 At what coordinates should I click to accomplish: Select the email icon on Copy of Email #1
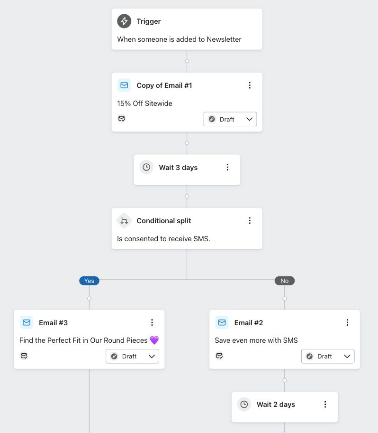pyautogui.click(x=124, y=85)
